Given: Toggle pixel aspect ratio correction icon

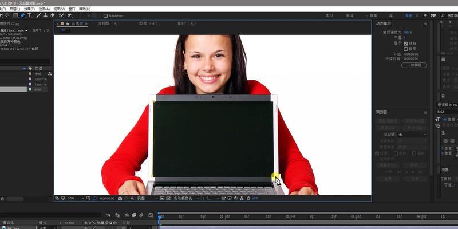Looking at the screenshot, I should pyautogui.click(x=223, y=198).
